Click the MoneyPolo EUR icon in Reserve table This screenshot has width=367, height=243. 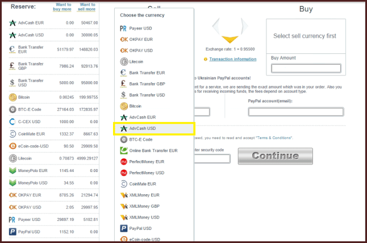[x=12, y=170]
